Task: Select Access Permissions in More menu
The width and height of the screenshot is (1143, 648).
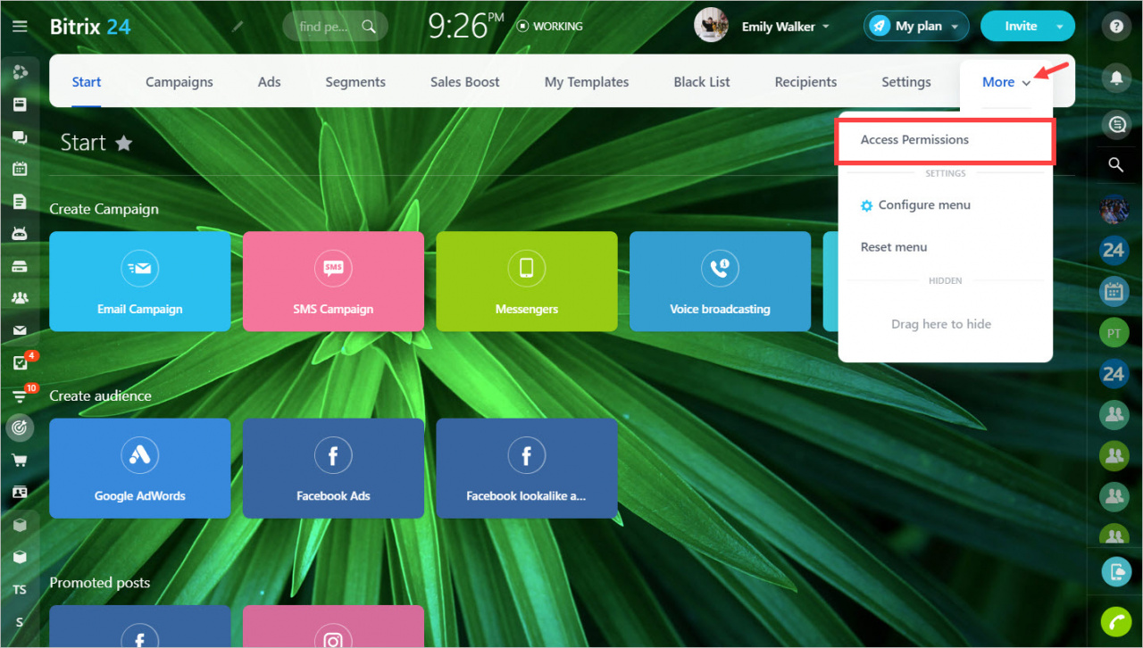Action: (946, 140)
